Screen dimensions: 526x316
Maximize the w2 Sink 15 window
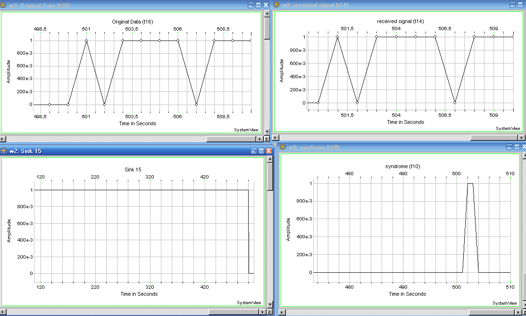pyautogui.click(x=261, y=151)
